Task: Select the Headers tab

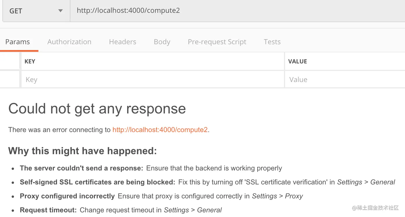Action: [x=122, y=42]
